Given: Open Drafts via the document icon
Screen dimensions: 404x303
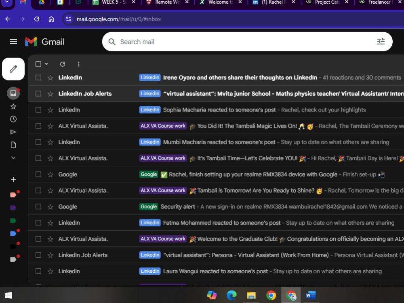Looking at the screenshot, I should [13, 145].
